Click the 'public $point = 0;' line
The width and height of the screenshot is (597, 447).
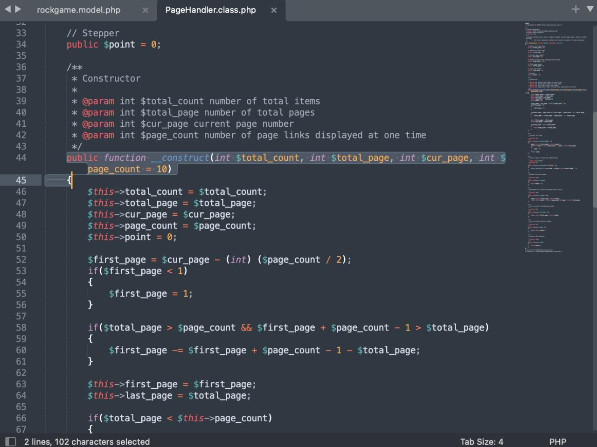click(113, 44)
